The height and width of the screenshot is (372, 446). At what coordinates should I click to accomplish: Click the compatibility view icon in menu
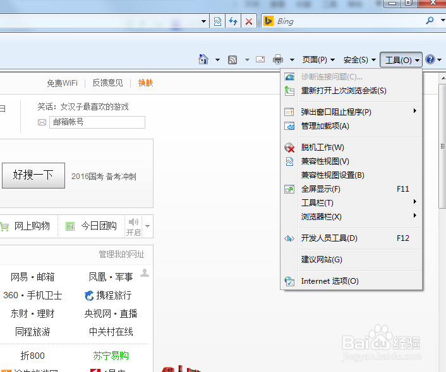click(289, 161)
